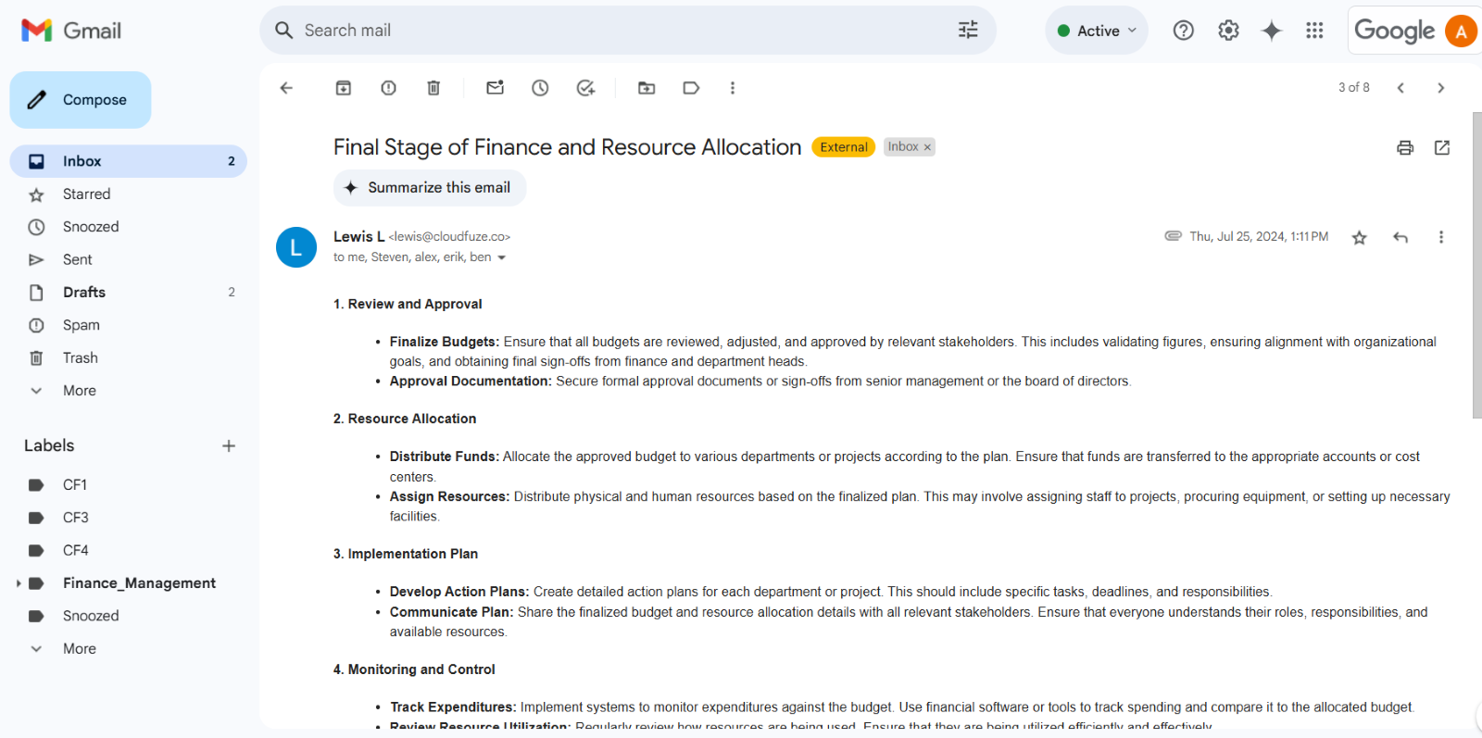The image size is (1482, 738).
Task: Remove the Inbox label from this email
Action: (927, 147)
